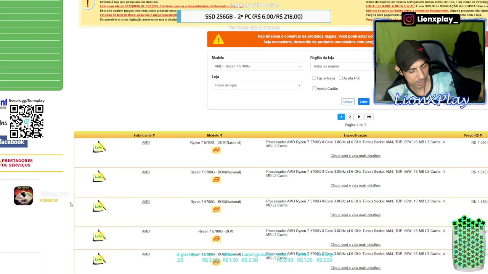Click the Instagram icon on the stream overlay

409,19
